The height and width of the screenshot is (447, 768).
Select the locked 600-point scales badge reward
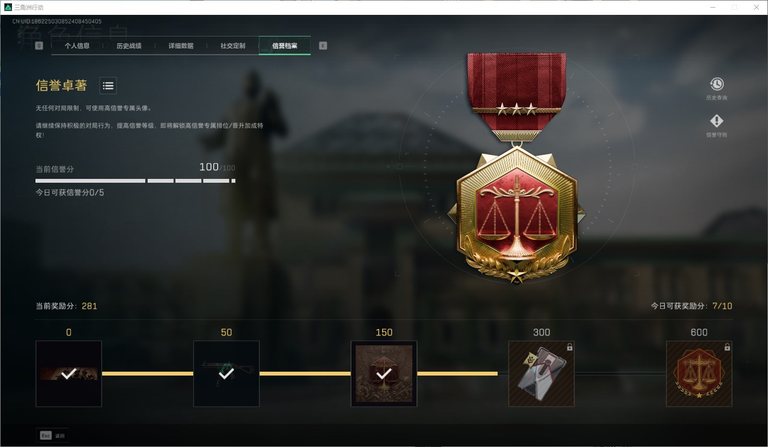pos(699,374)
